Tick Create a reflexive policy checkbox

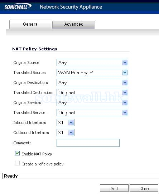point(17,163)
